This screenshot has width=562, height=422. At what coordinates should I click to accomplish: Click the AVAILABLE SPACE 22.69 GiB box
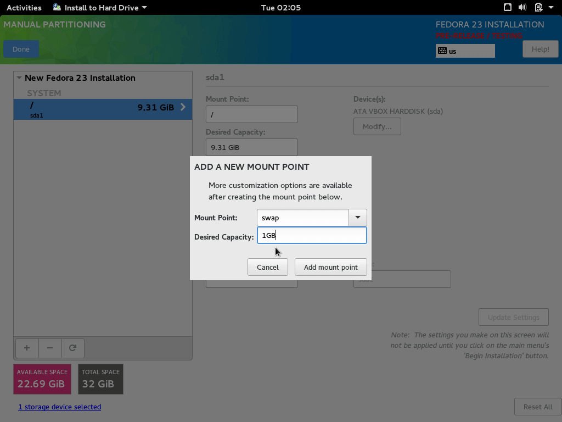tap(42, 379)
